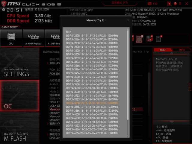
Task: Select DDR4-3200 12-14-14-14-36 FCLK-1600MHz
Action: click(x=92, y=51)
